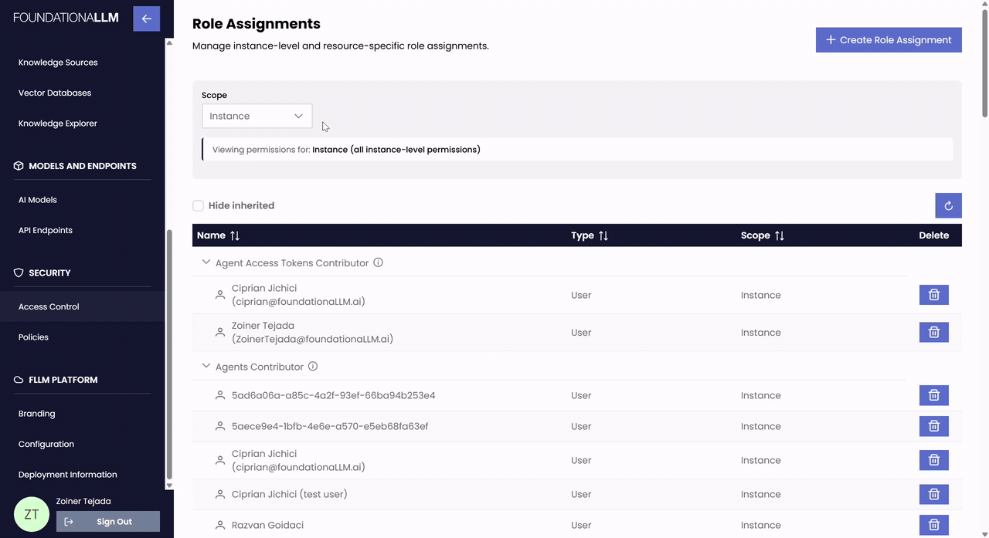989x538 pixels.
Task: Click the Viewing permissions for Instance info banner
Action: click(577, 150)
